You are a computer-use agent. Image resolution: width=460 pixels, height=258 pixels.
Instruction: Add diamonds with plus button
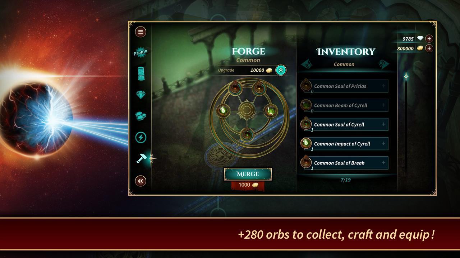(x=429, y=39)
